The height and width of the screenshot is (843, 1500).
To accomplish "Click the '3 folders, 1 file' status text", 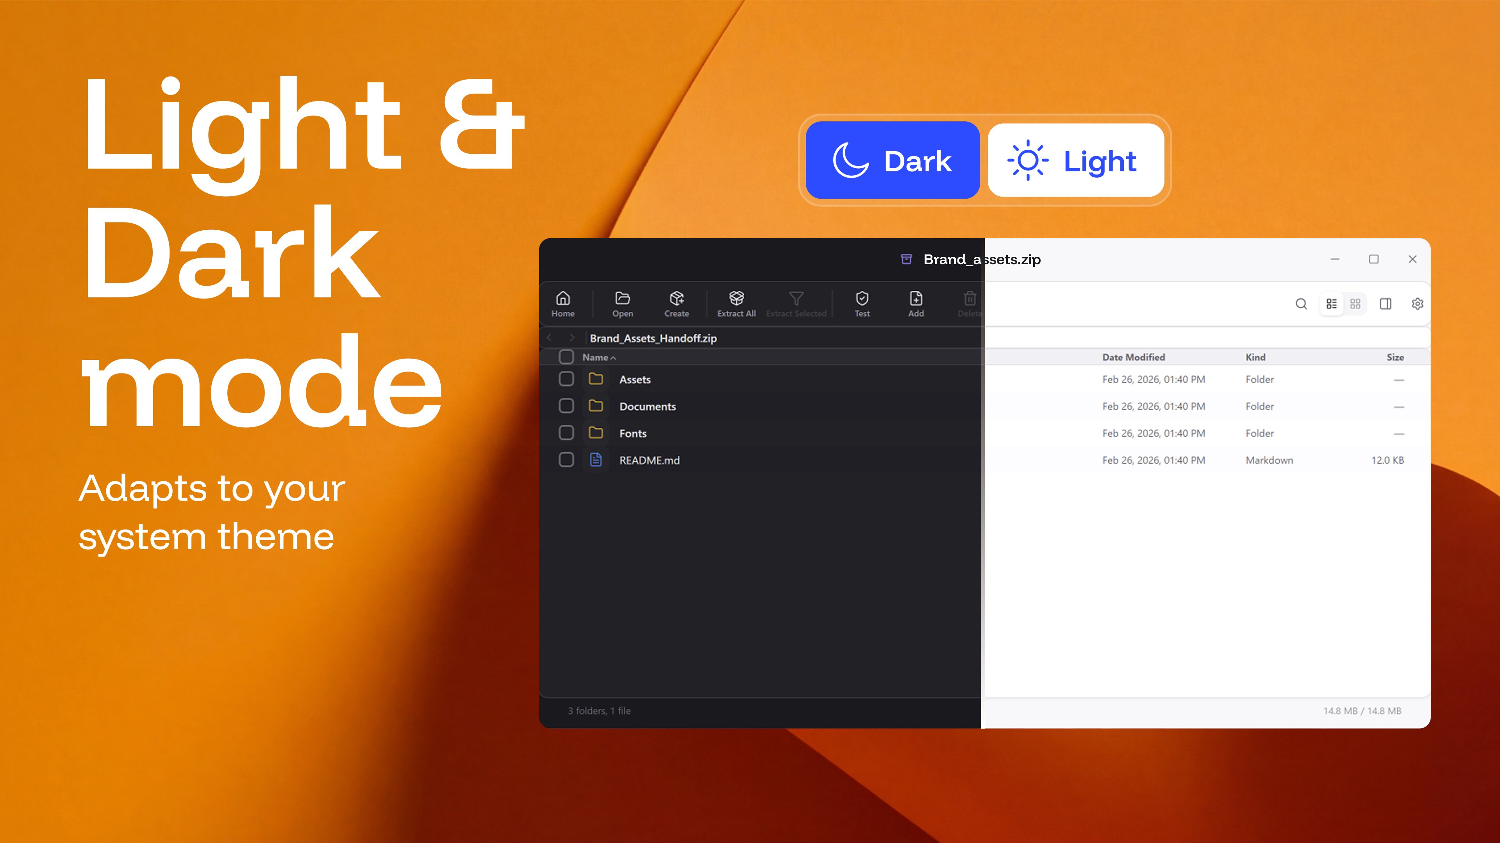I will point(599,711).
